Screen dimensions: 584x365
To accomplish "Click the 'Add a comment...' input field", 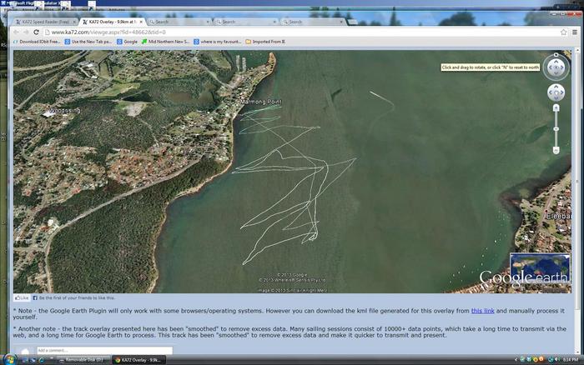I will (104, 351).
